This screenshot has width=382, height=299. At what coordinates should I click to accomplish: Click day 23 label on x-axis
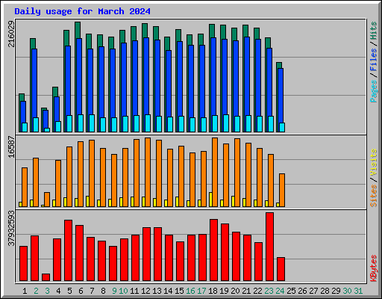point(269,291)
